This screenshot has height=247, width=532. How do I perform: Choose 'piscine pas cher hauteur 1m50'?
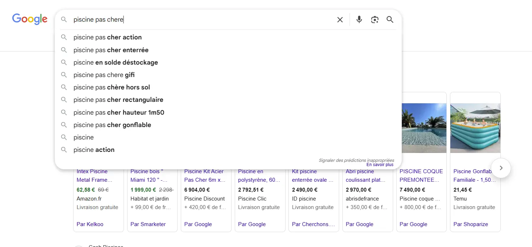pos(119,112)
